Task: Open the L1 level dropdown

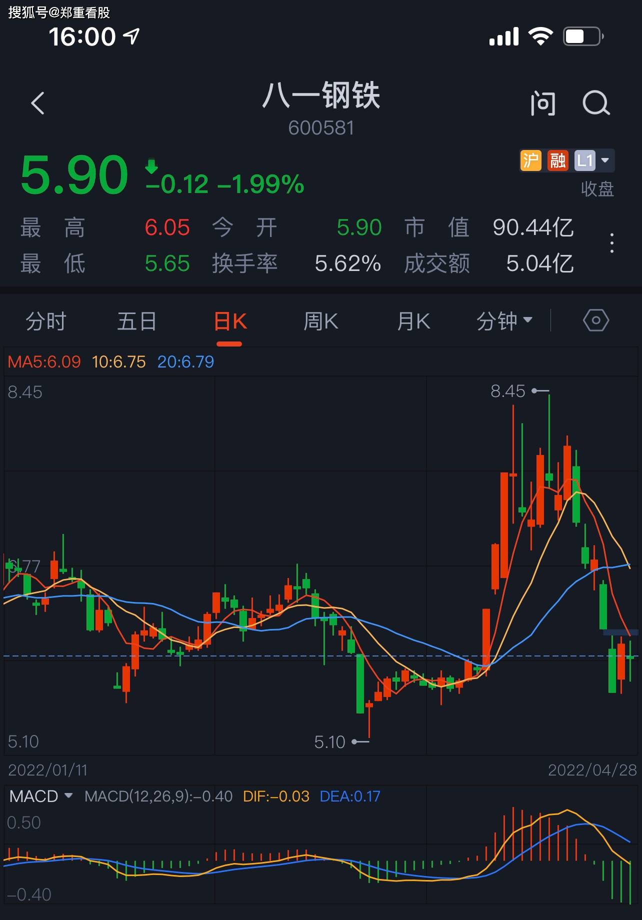Action: point(594,161)
